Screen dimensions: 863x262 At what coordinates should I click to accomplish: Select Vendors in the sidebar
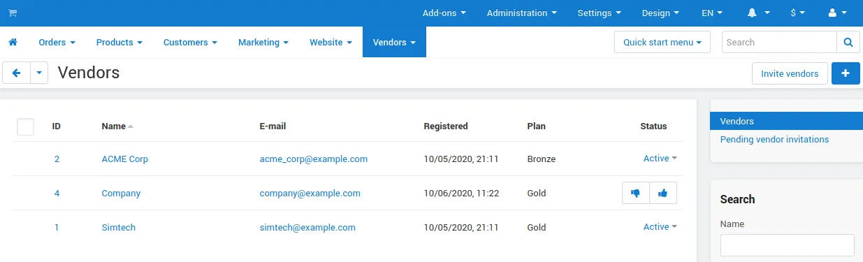coord(786,122)
